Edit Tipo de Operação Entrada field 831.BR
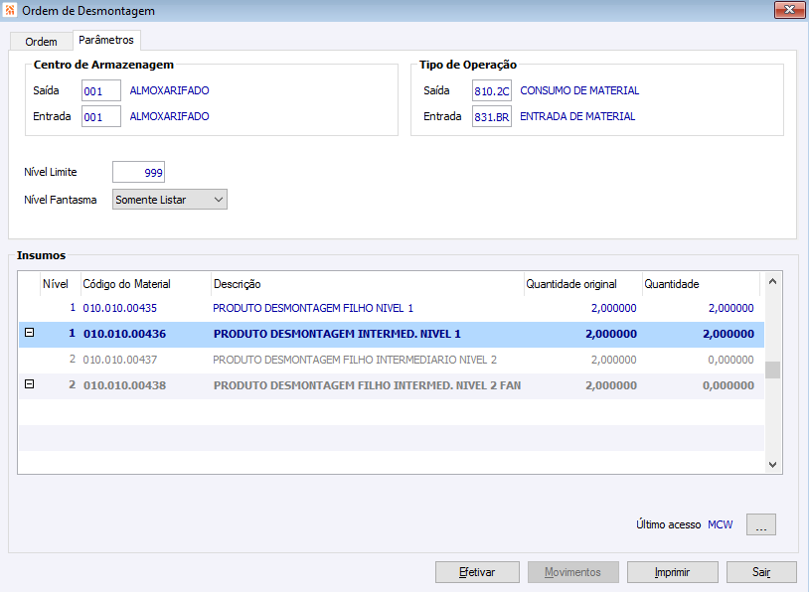 coord(492,116)
